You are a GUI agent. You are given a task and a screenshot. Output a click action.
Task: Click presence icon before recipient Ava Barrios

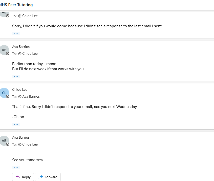pos(20,97)
